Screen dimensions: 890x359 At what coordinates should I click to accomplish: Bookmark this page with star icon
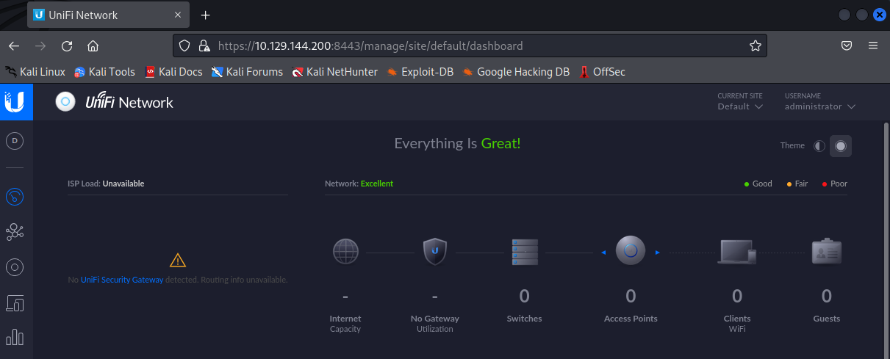point(755,46)
